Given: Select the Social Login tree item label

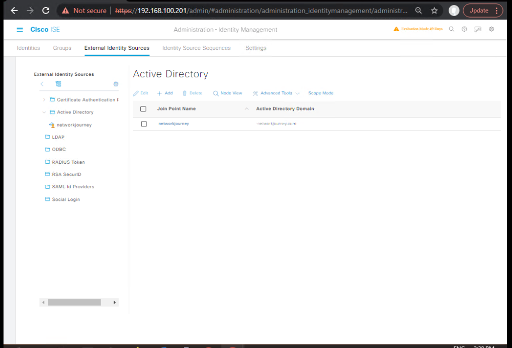Looking at the screenshot, I should pos(66,199).
